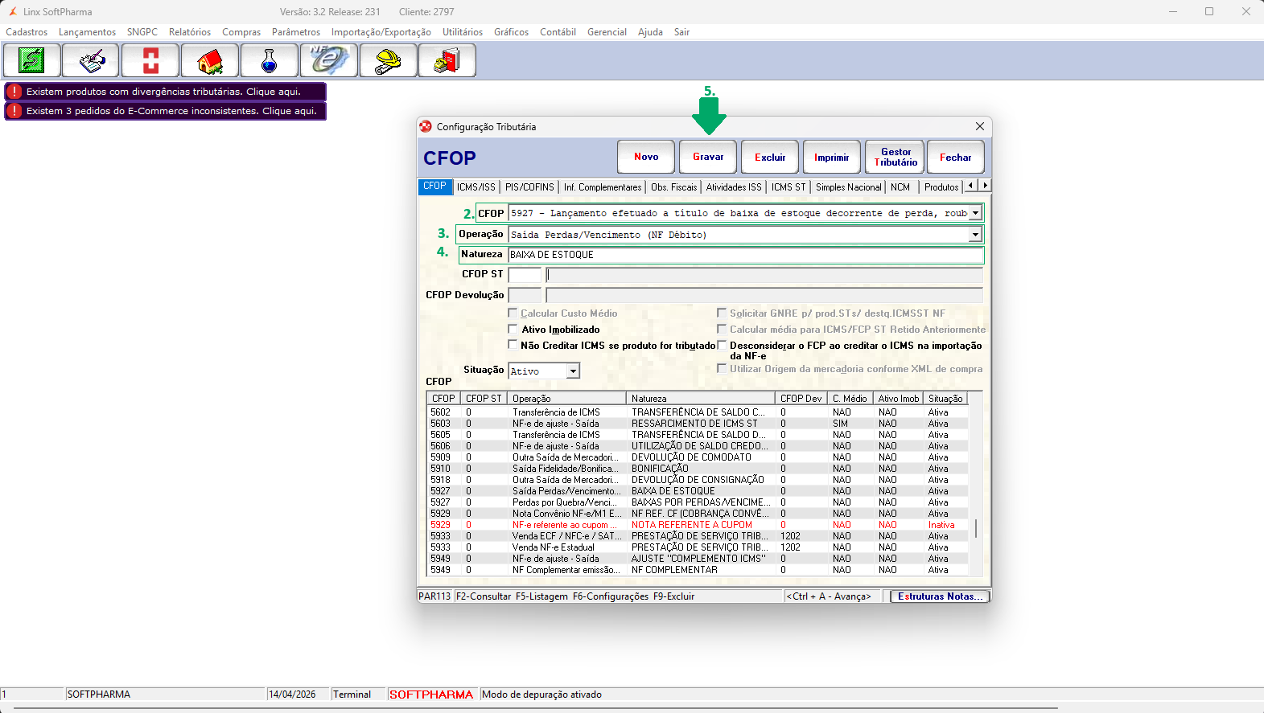Click the Natureza field with BAIXA DE ESTOQUE
Image resolution: width=1264 pixels, height=713 pixels.
point(745,255)
